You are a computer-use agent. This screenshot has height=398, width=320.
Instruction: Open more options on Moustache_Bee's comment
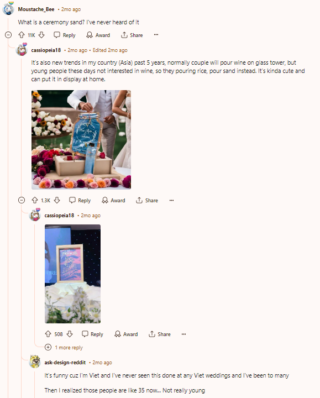[156, 35]
